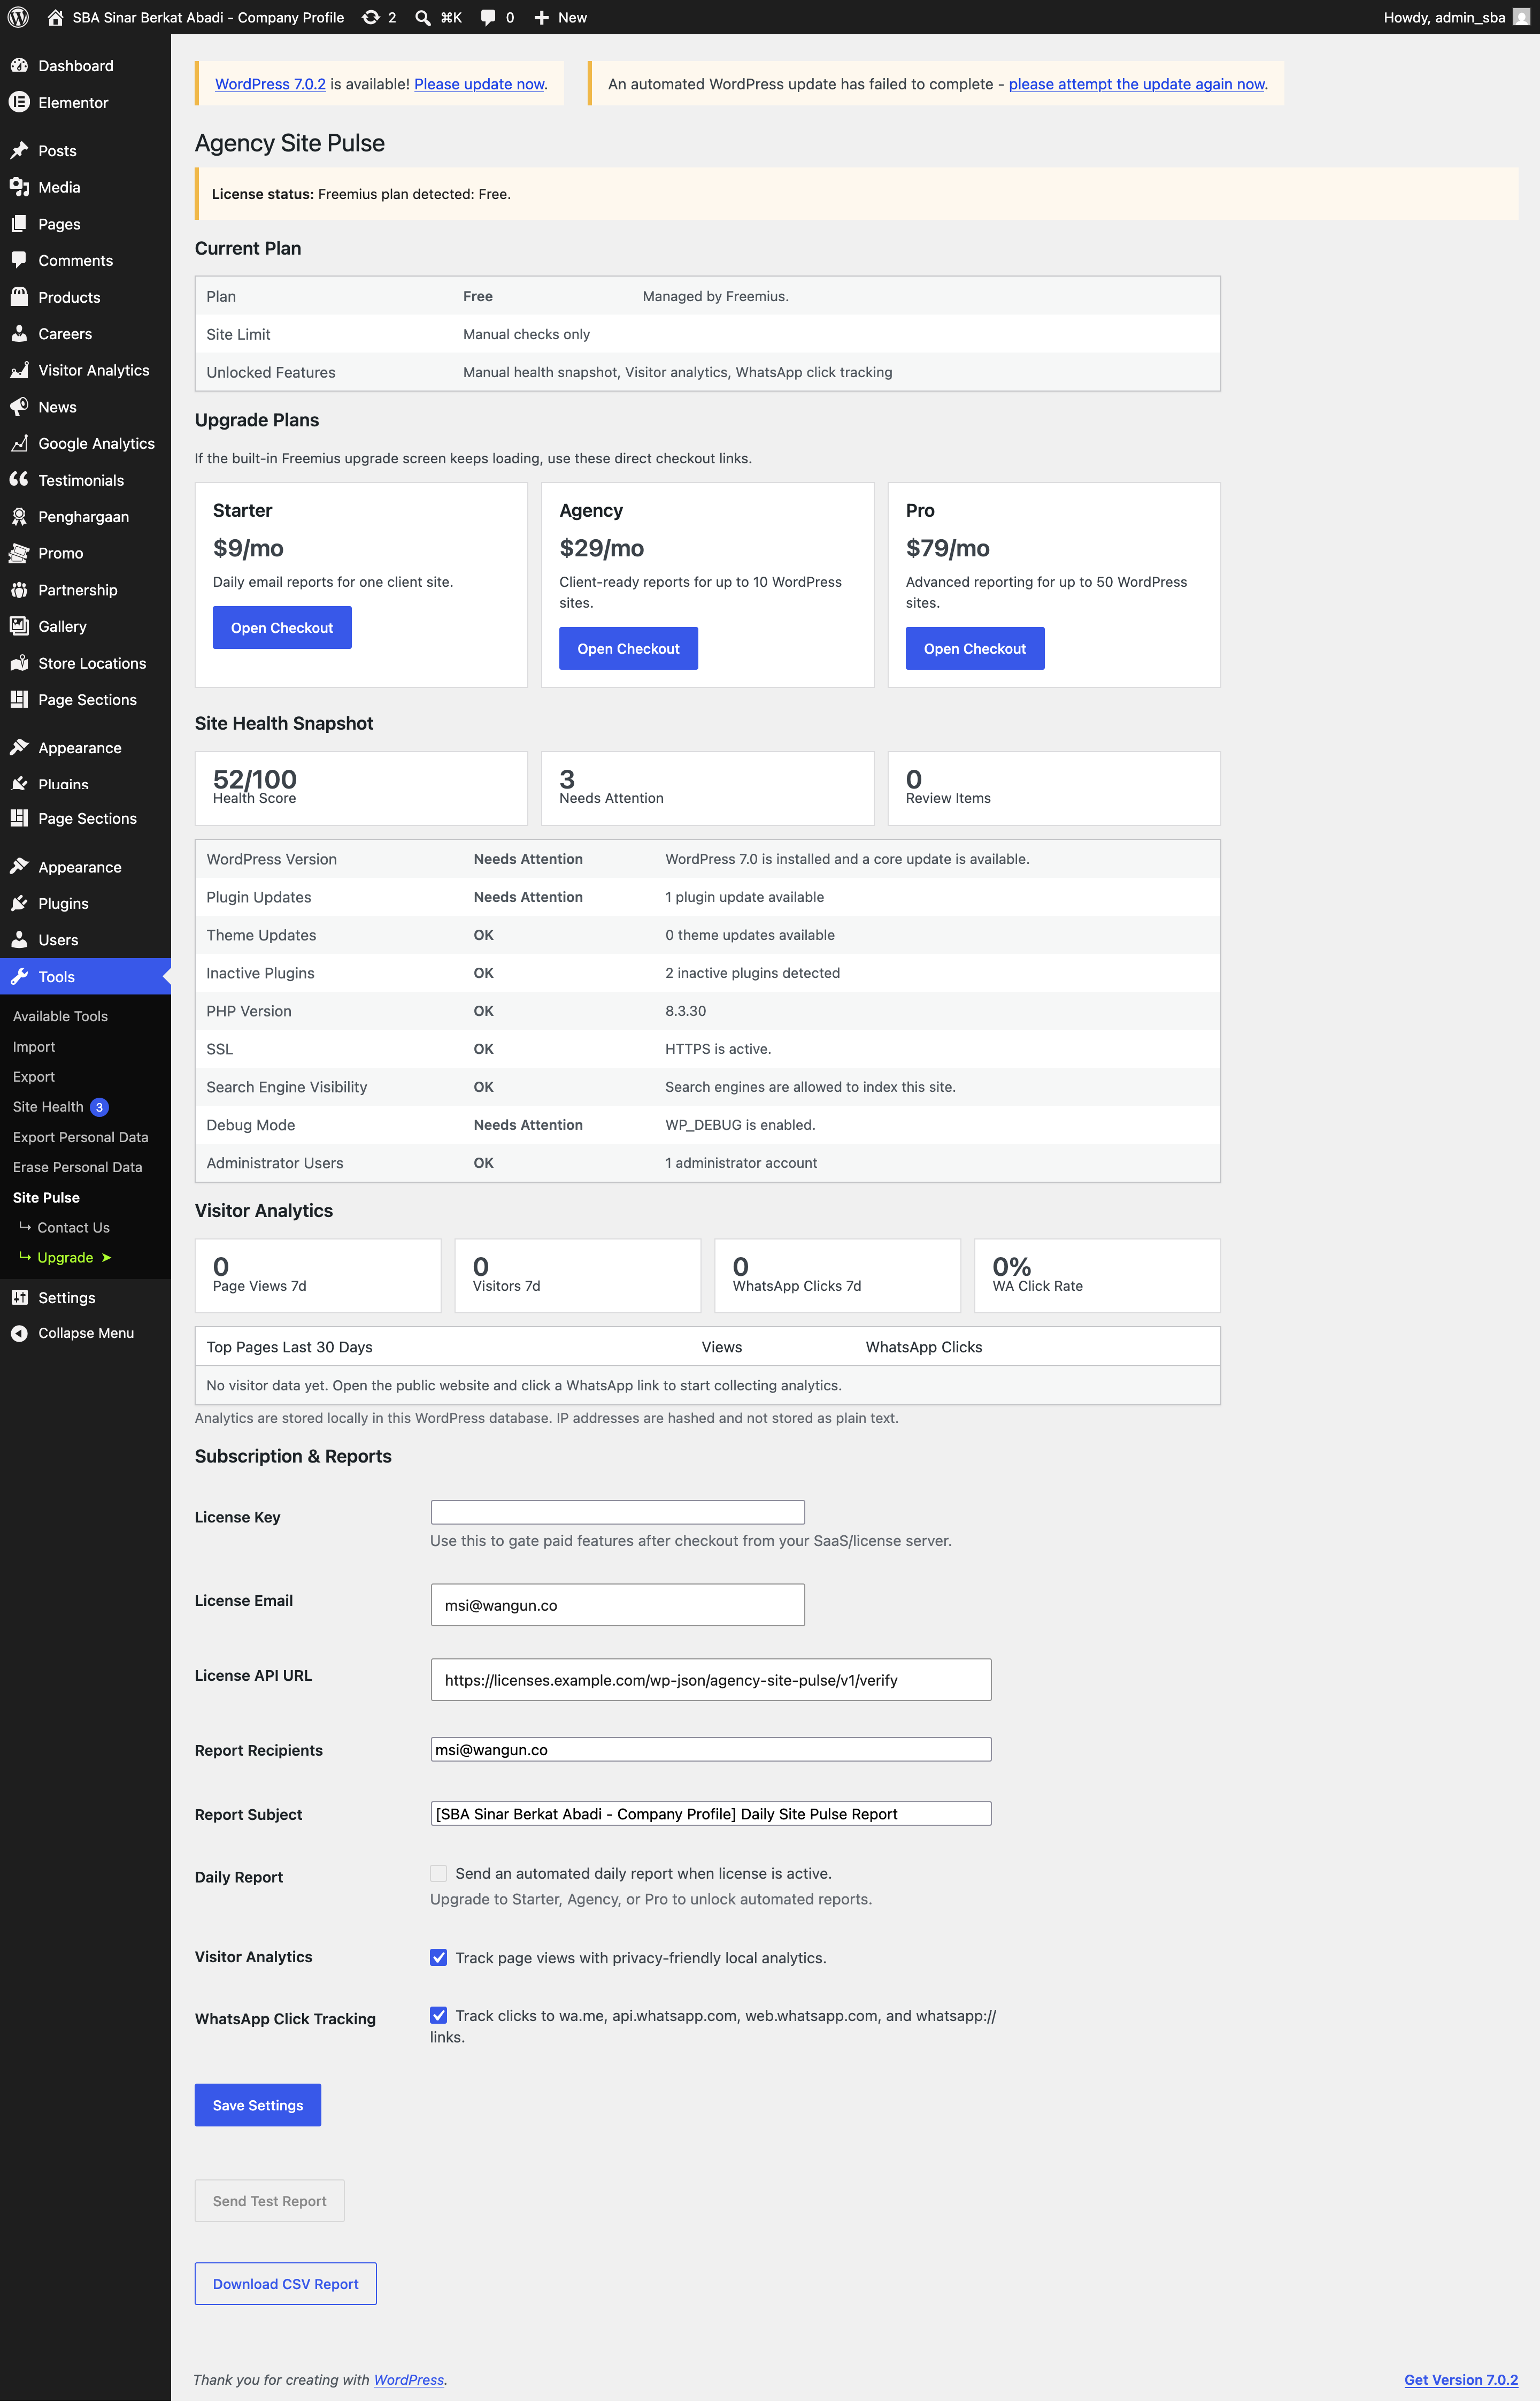Click the Report Recipients field

(x=711, y=1751)
